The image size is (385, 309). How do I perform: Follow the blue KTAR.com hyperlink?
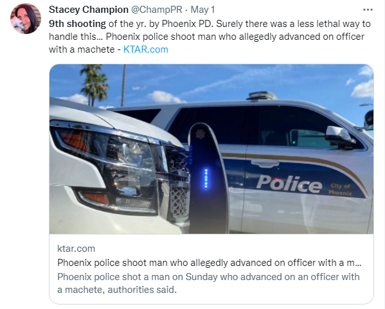point(146,49)
